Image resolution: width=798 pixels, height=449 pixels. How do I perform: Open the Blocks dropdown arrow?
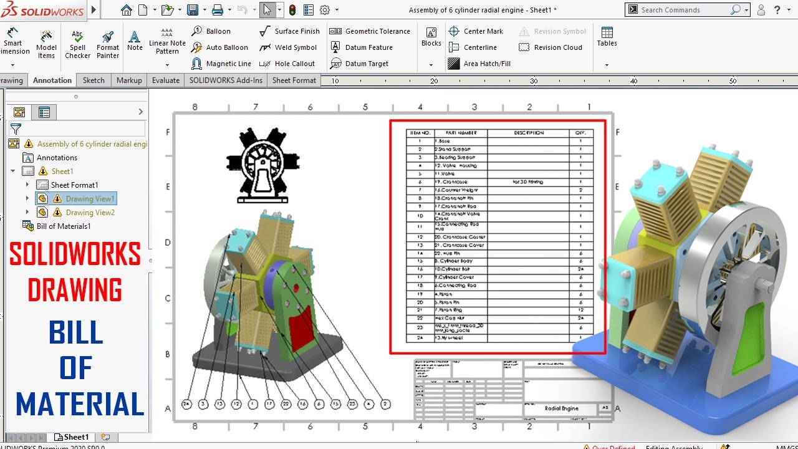(431, 65)
